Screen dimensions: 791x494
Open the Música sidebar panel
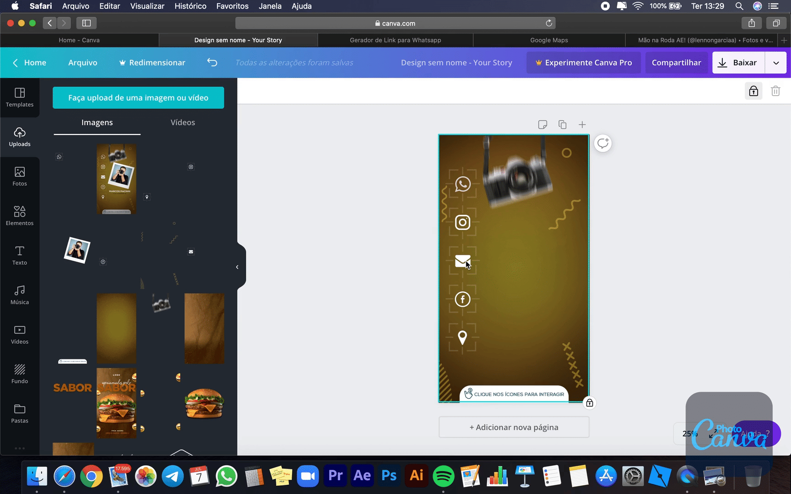(x=20, y=295)
